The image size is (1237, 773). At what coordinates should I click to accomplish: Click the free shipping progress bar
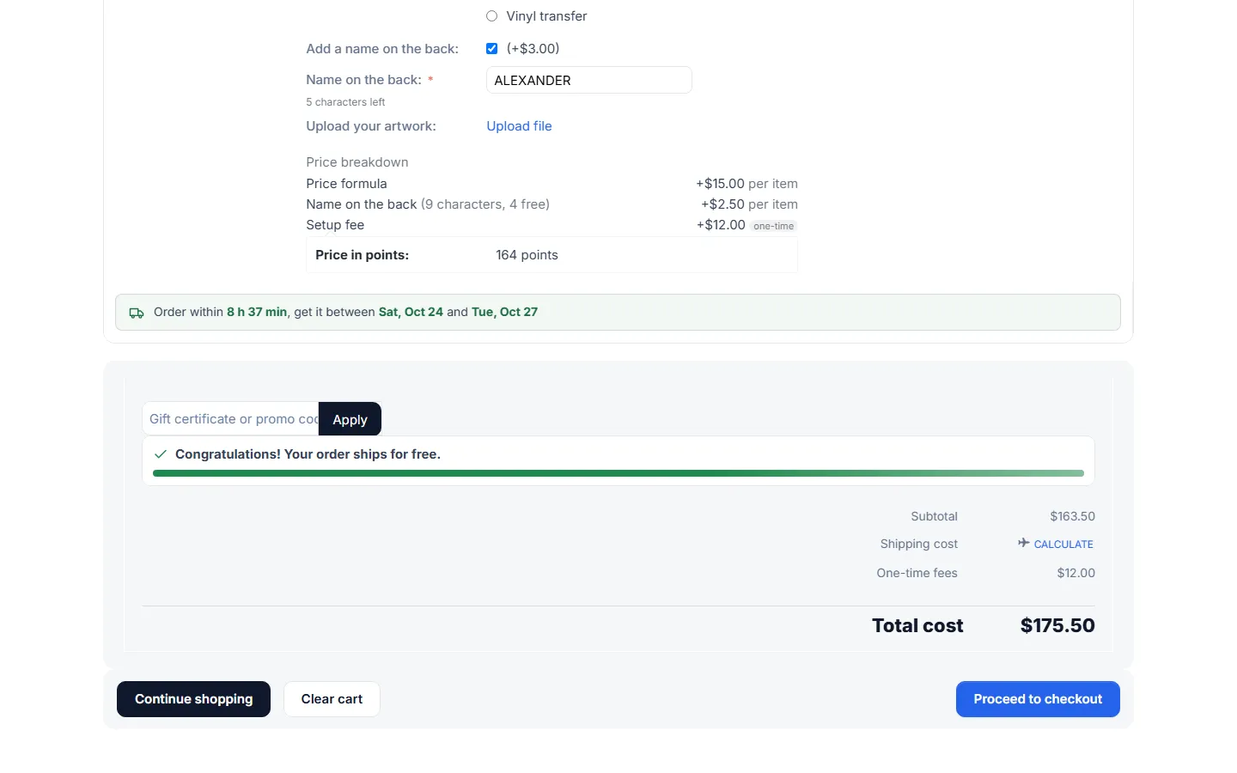click(x=618, y=473)
